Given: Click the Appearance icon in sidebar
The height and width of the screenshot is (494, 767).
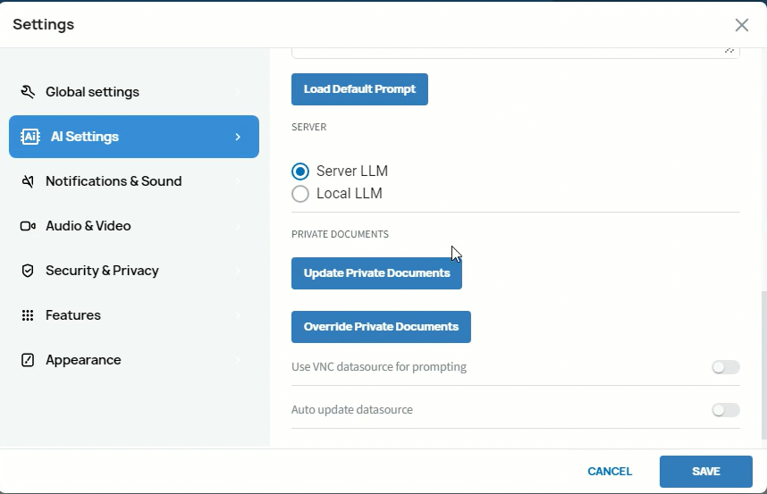Looking at the screenshot, I should pyautogui.click(x=28, y=360).
